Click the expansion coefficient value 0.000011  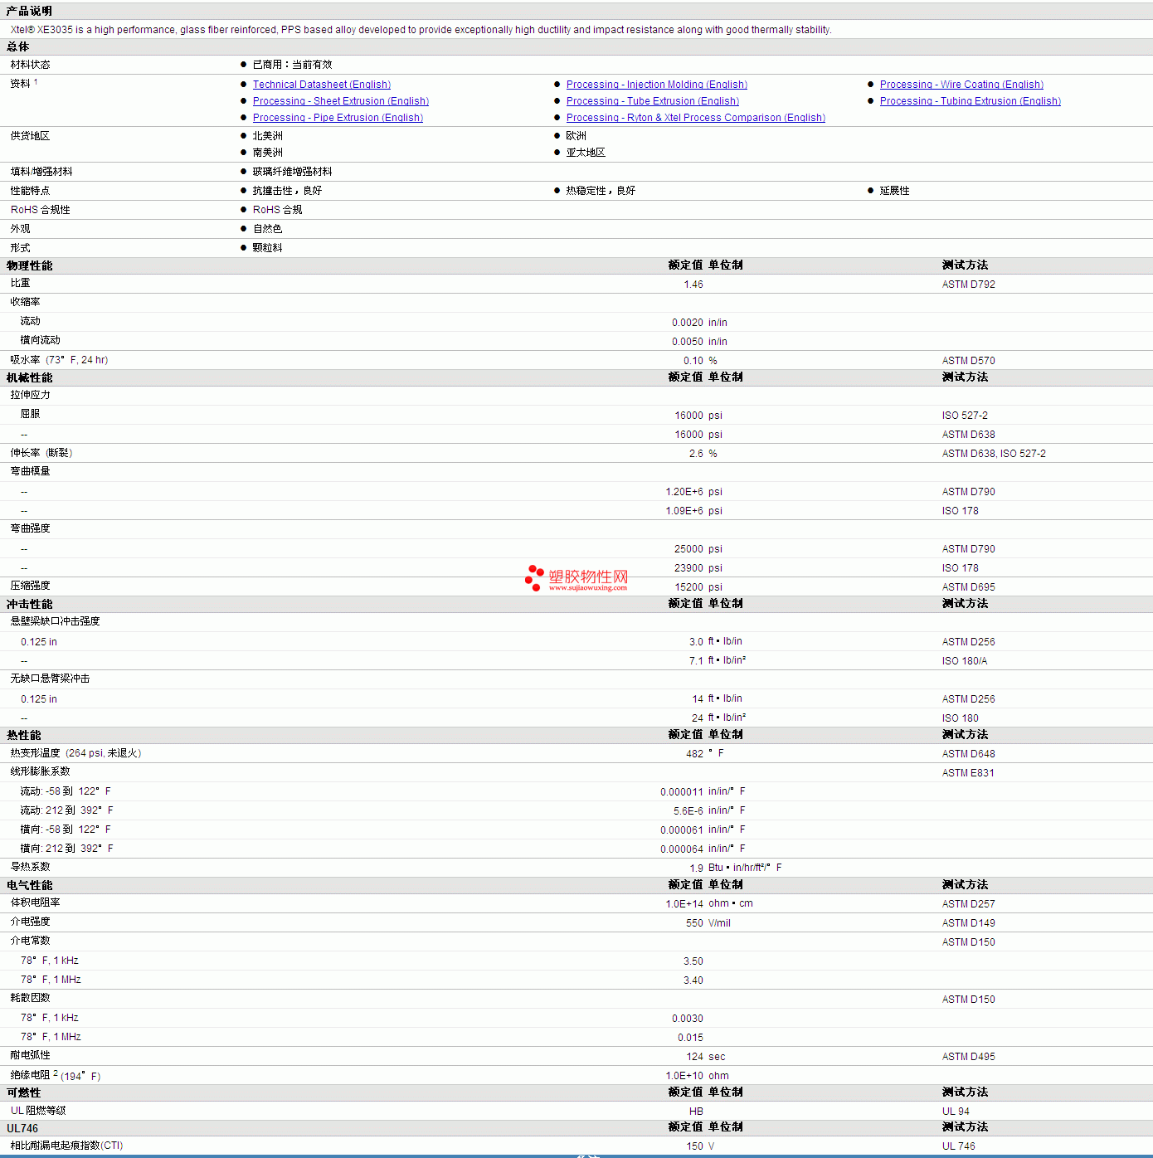pyautogui.click(x=682, y=792)
